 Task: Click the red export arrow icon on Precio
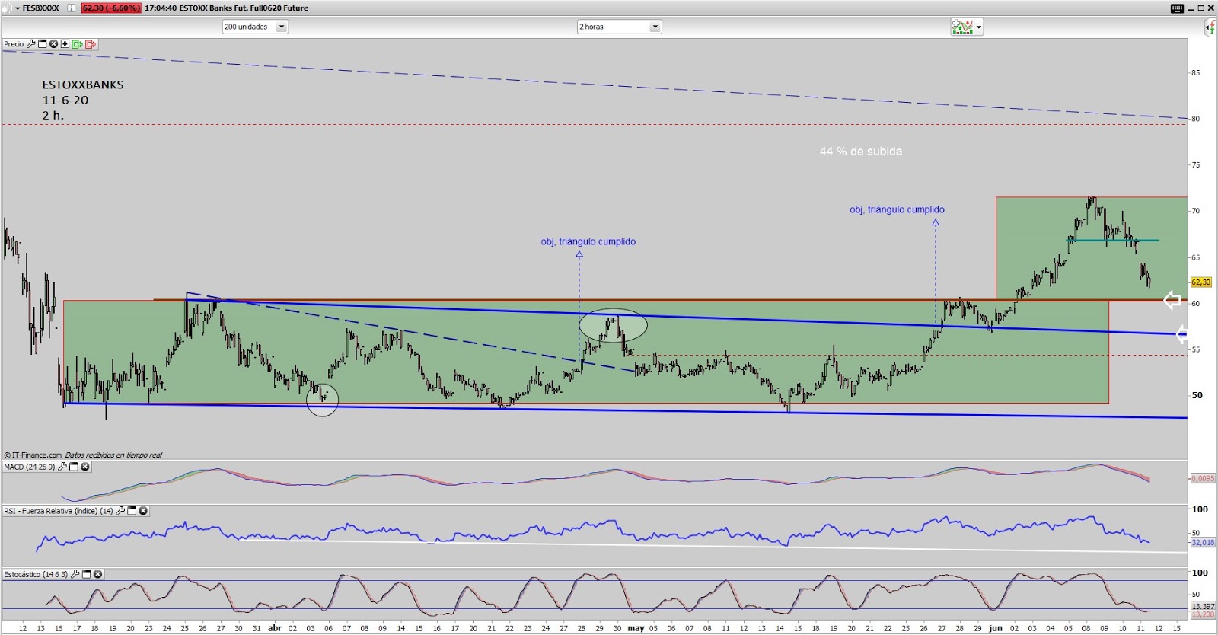[x=91, y=44]
